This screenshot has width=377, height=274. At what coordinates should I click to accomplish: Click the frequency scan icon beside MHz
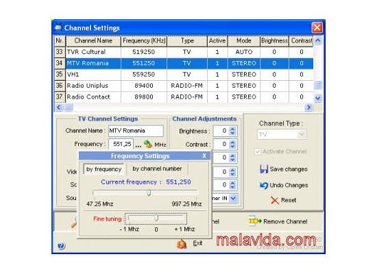coord(147,144)
